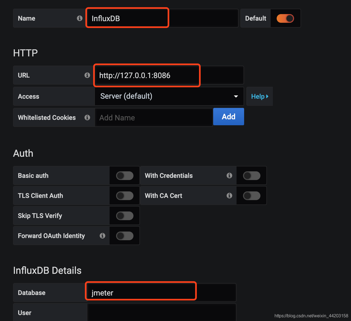
Task: Click the With Credentials info icon
Action: (229, 175)
